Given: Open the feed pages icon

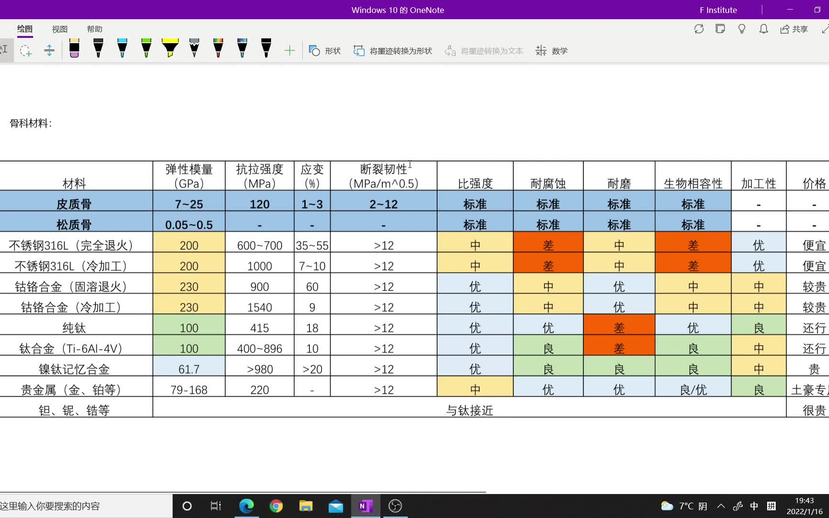Looking at the screenshot, I should click(720, 29).
